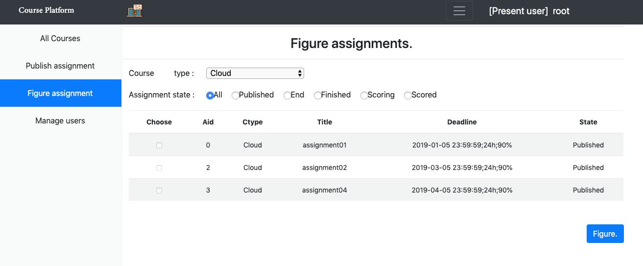The width and height of the screenshot is (643, 266).
Task: Open Publish assignment in sidebar
Action: 60,66
